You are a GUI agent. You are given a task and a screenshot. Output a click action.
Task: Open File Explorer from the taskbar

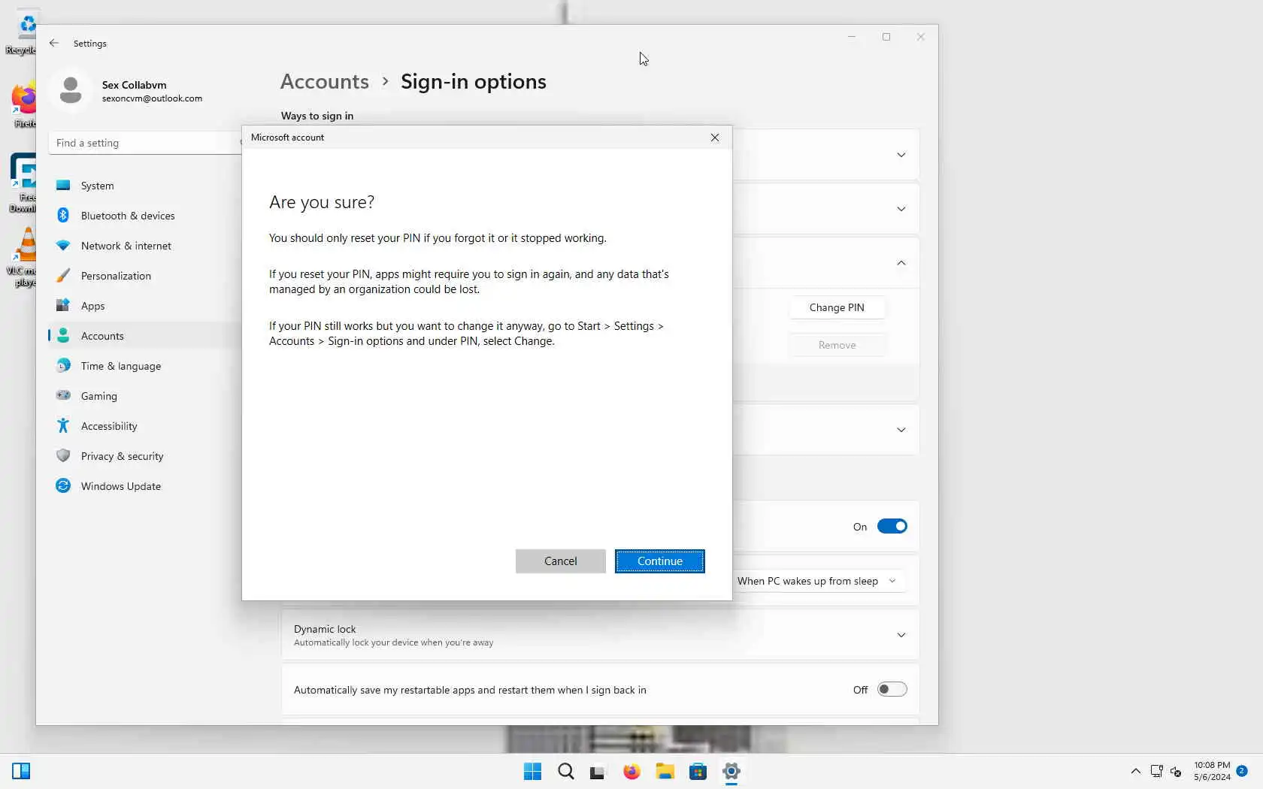coord(665,771)
